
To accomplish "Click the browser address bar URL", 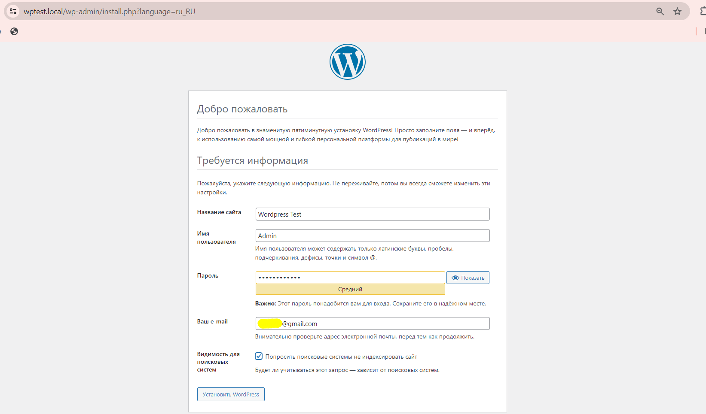I will point(110,12).
